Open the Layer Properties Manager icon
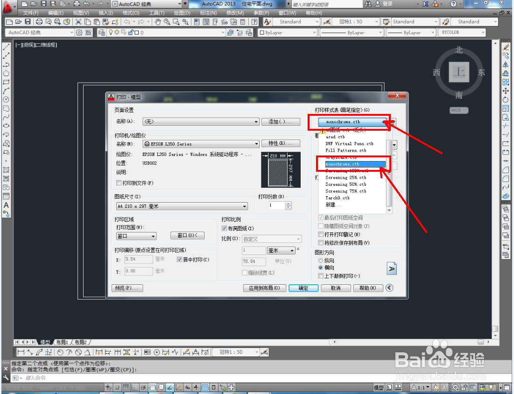Image resolution: width=514 pixels, height=394 pixels. (x=102, y=33)
